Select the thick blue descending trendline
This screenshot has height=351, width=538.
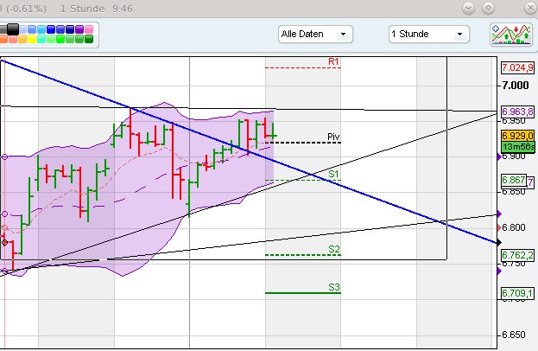pos(249,151)
